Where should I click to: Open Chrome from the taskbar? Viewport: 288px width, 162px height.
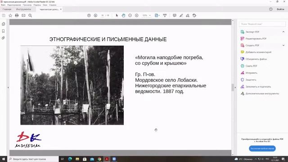point(99,159)
